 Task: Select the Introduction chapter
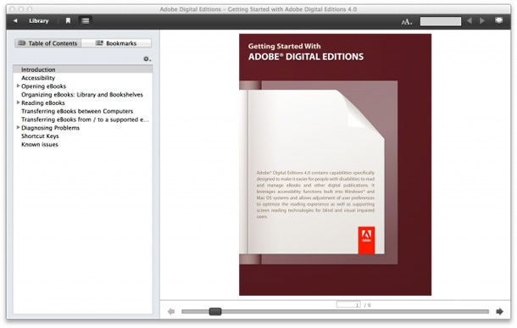point(83,69)
